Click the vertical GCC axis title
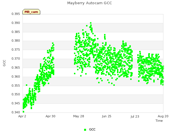The image size is (180, 135). [x=4, y=63]
